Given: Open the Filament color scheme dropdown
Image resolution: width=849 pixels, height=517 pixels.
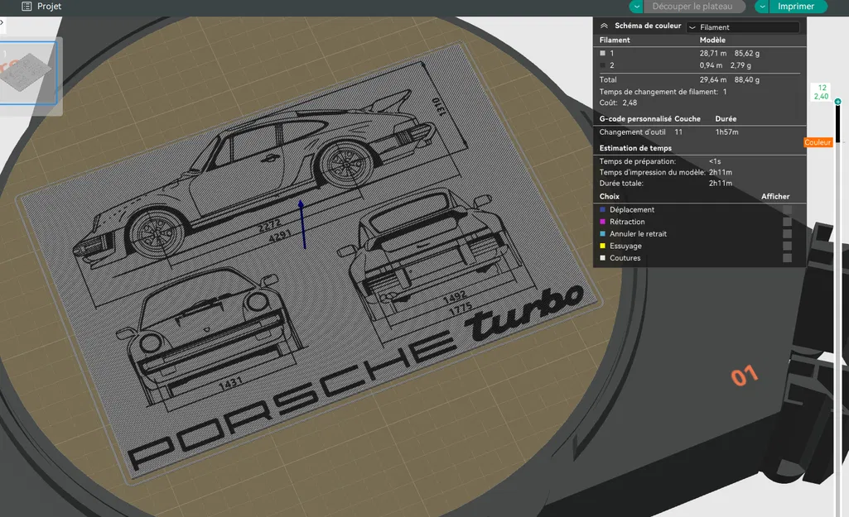Looking at the screenshot, I should click(x=743, y=27).
